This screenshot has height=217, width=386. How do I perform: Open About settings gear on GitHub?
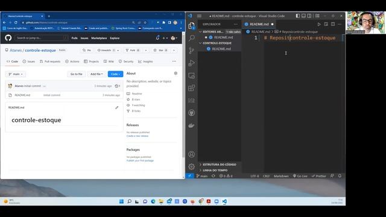[x=176, y=74]
